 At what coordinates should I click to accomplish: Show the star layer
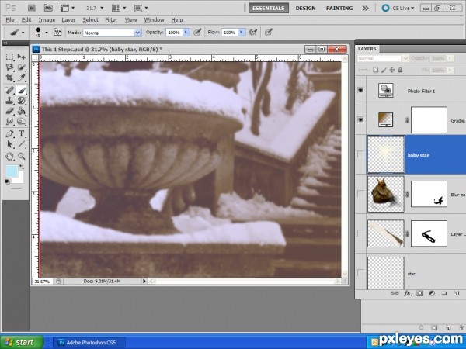pyautogui.click(x=361, y=272)
